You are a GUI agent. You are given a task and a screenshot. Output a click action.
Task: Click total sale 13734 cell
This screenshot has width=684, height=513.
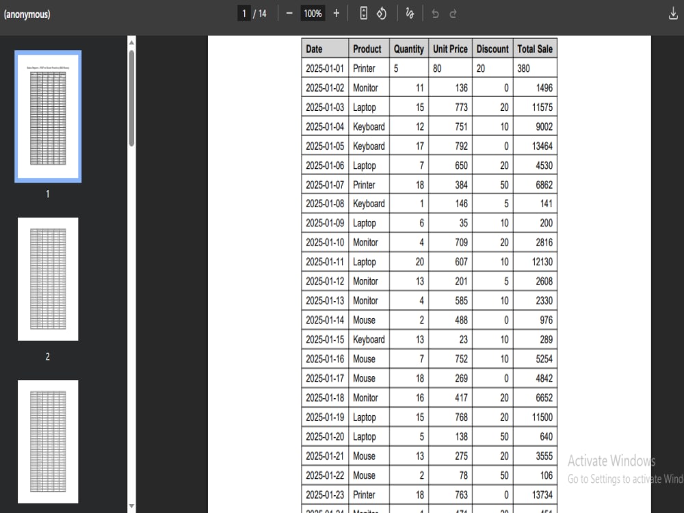[x=535, y=495]
